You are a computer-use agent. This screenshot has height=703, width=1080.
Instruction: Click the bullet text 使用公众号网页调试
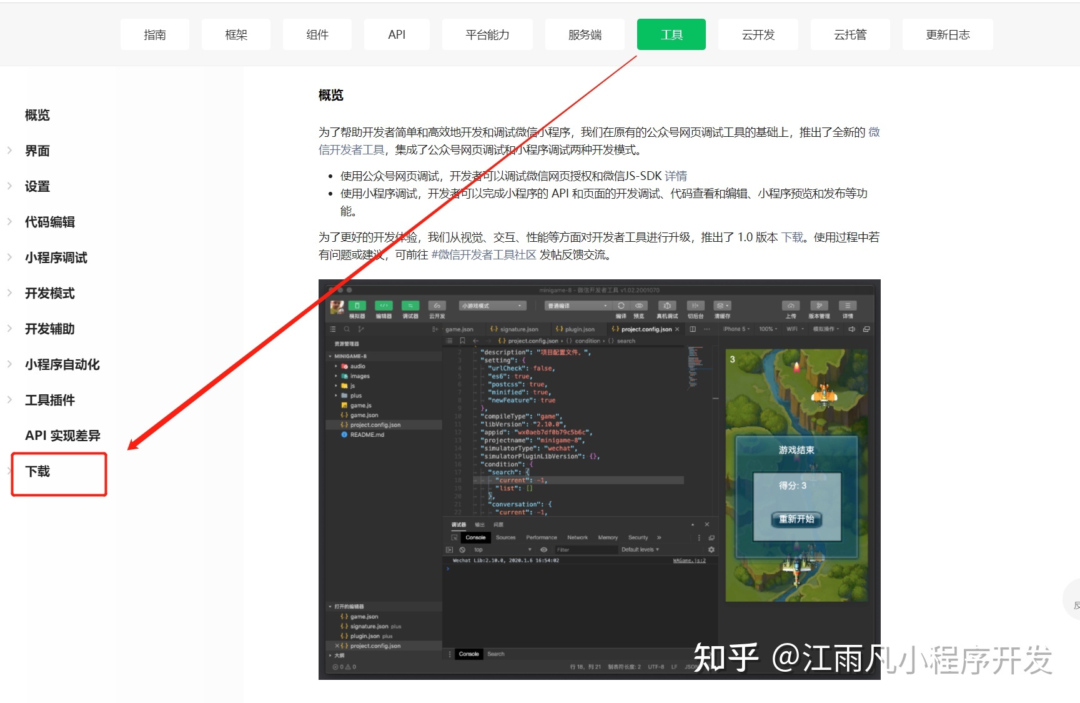click(x=390, y=176)
